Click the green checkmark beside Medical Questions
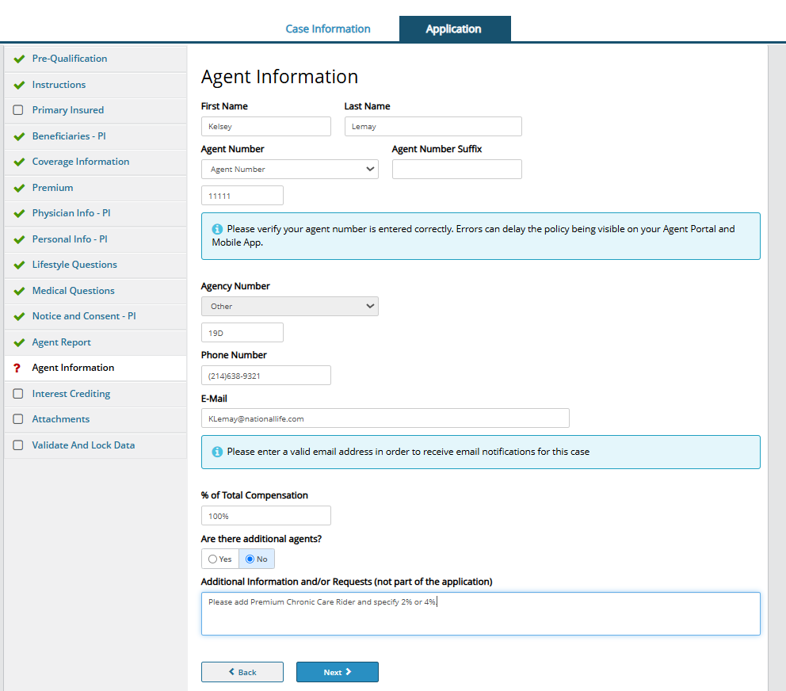 pos(19,291)
